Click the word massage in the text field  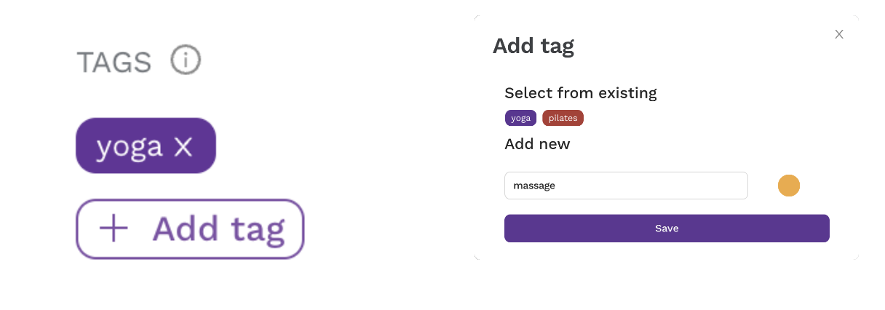click(x=534, y=186)
